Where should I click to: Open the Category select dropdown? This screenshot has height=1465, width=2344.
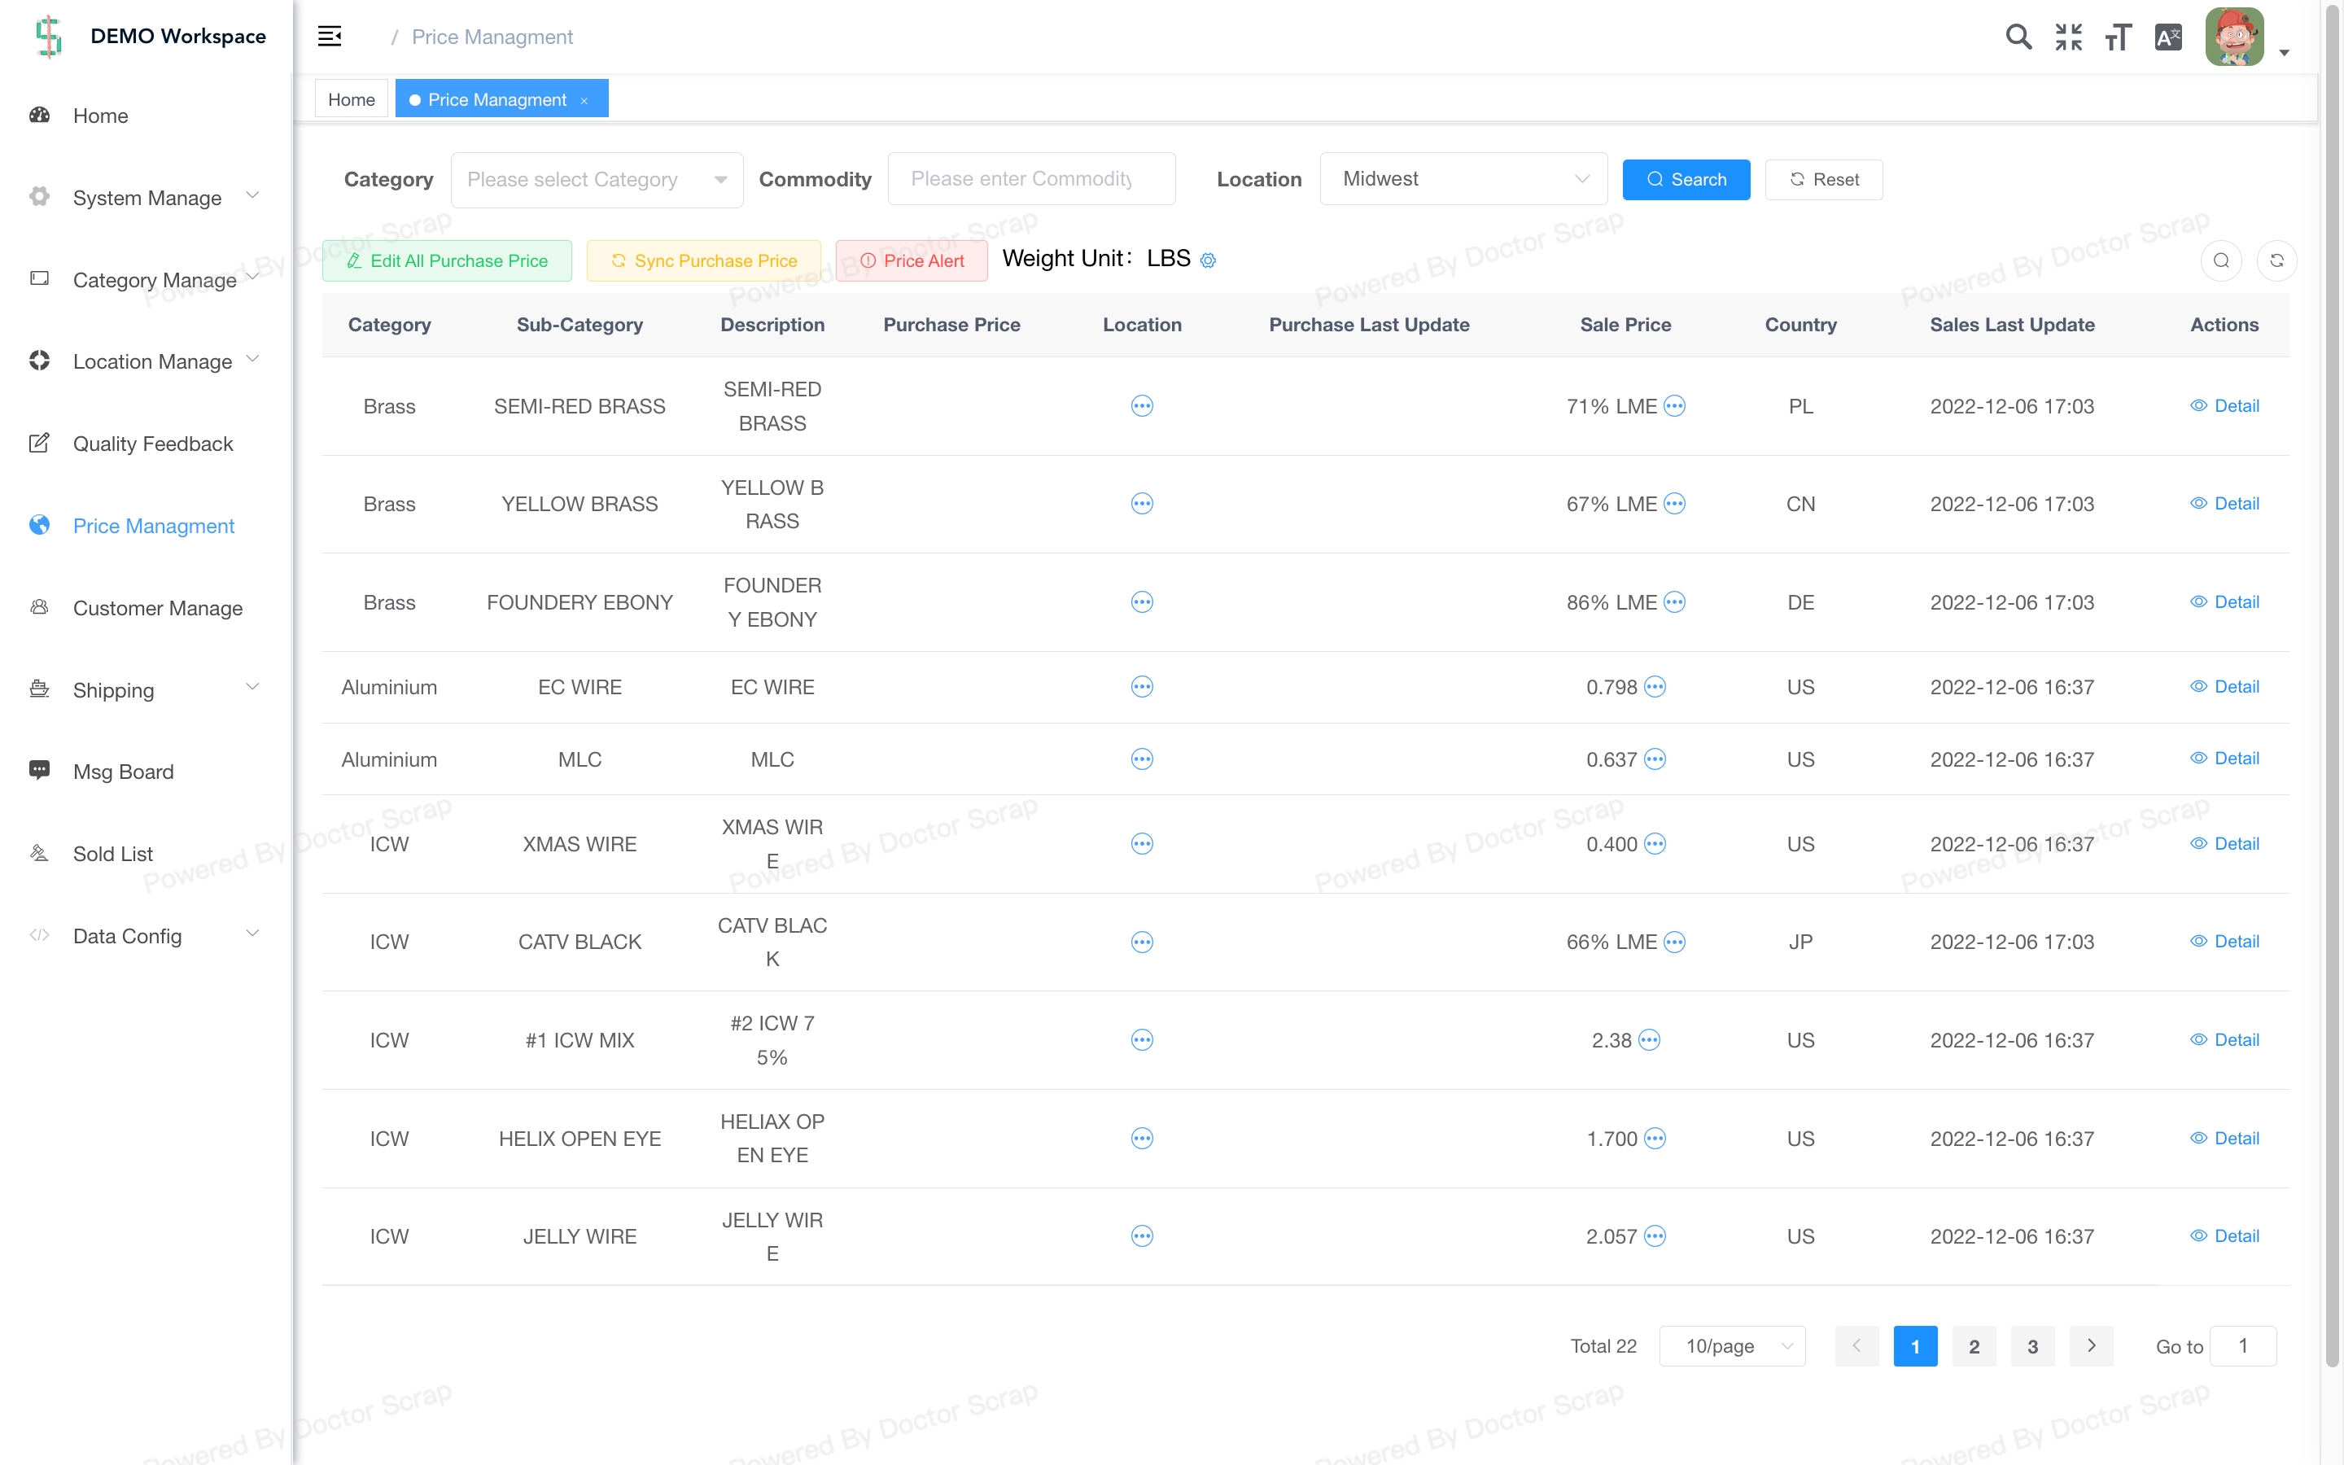pyautogui.click(x=597, y=179)
